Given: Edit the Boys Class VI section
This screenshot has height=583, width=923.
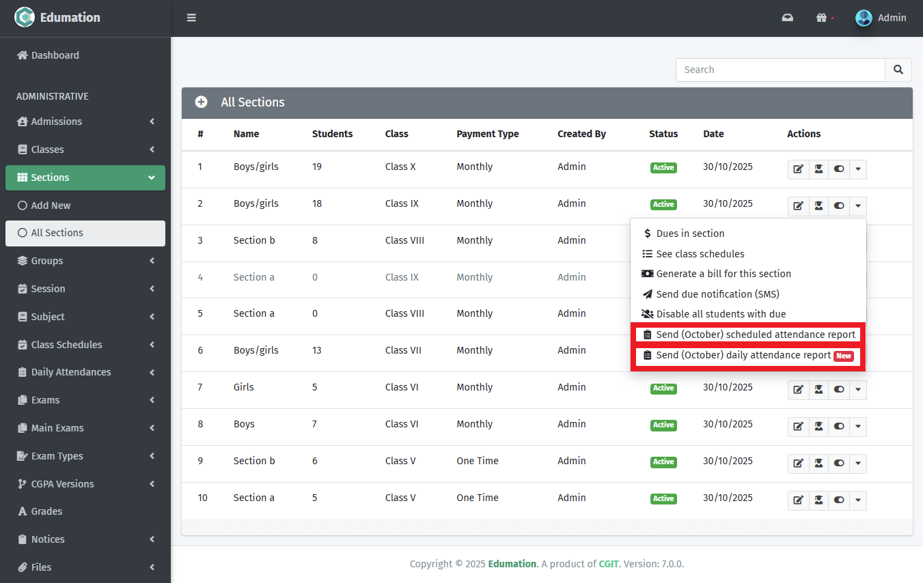Looking at the screenshot, I should point(798,427).
